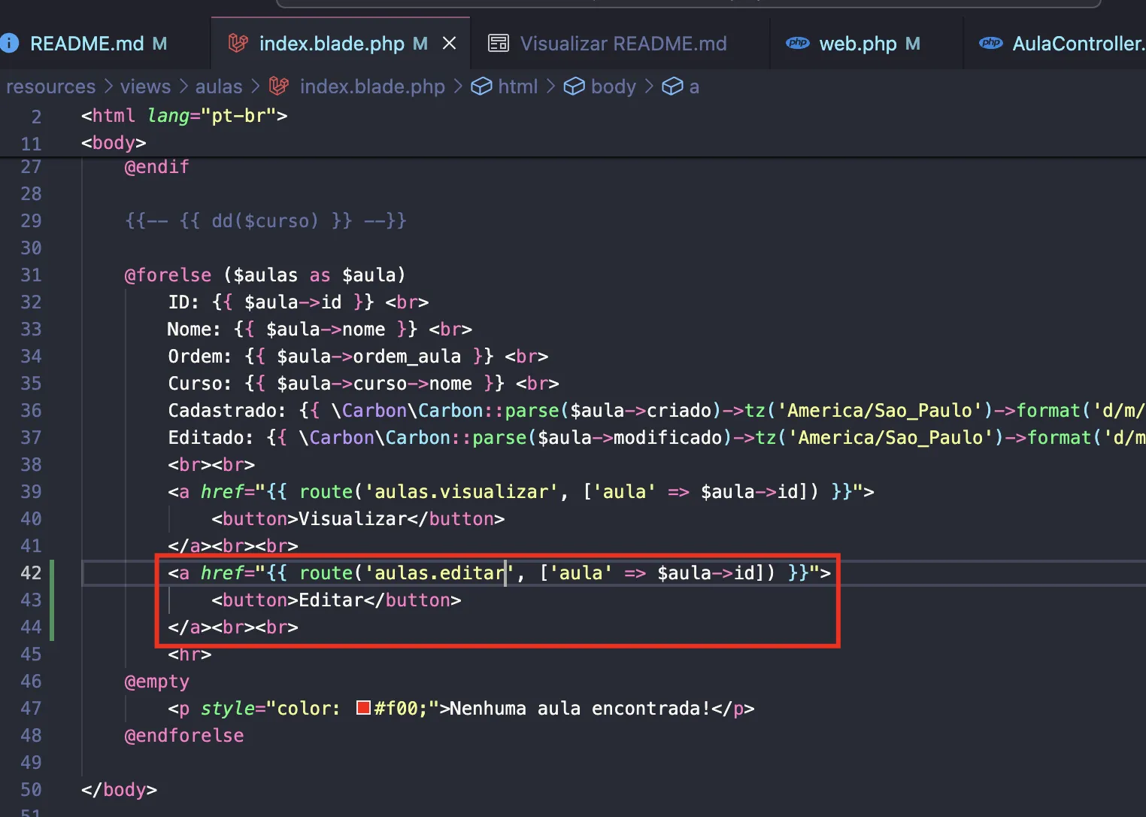The width and height of the screenshot is (1146, 817).
Task: Click the PHP icon on web.php tab
Action: (797, 44)
